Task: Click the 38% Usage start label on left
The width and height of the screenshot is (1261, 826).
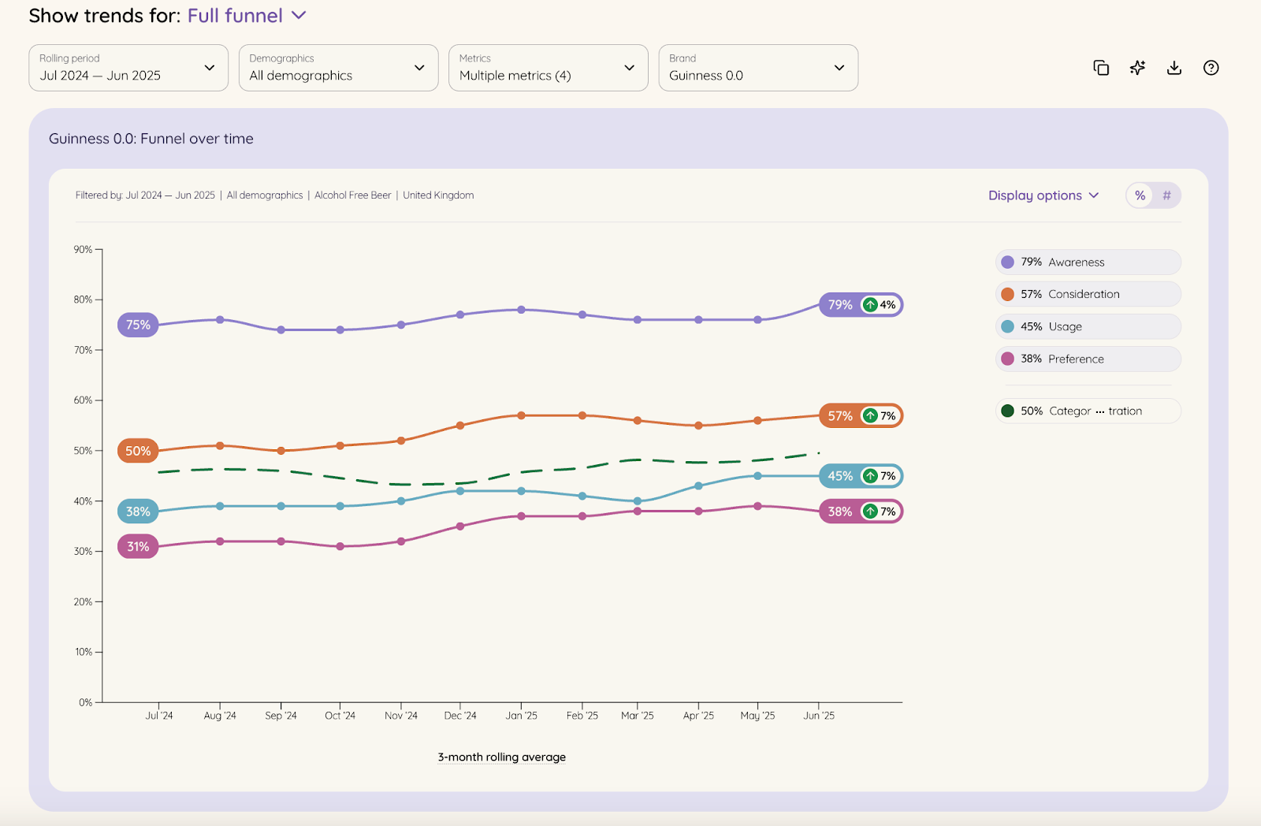Action: 138,512
